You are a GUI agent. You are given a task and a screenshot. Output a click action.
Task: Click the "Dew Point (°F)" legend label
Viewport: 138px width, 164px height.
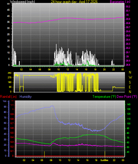point(127,97)
